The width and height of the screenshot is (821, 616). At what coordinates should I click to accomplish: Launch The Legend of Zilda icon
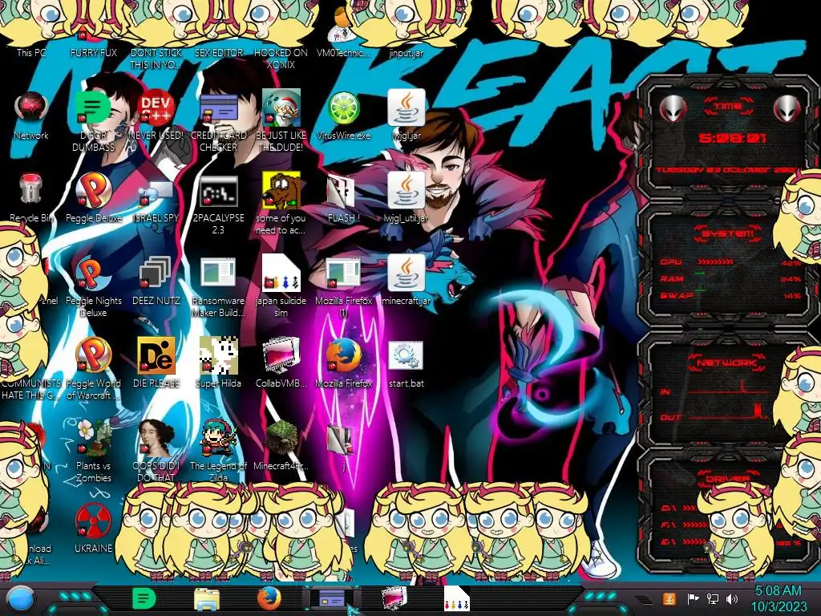pos(218,452)
